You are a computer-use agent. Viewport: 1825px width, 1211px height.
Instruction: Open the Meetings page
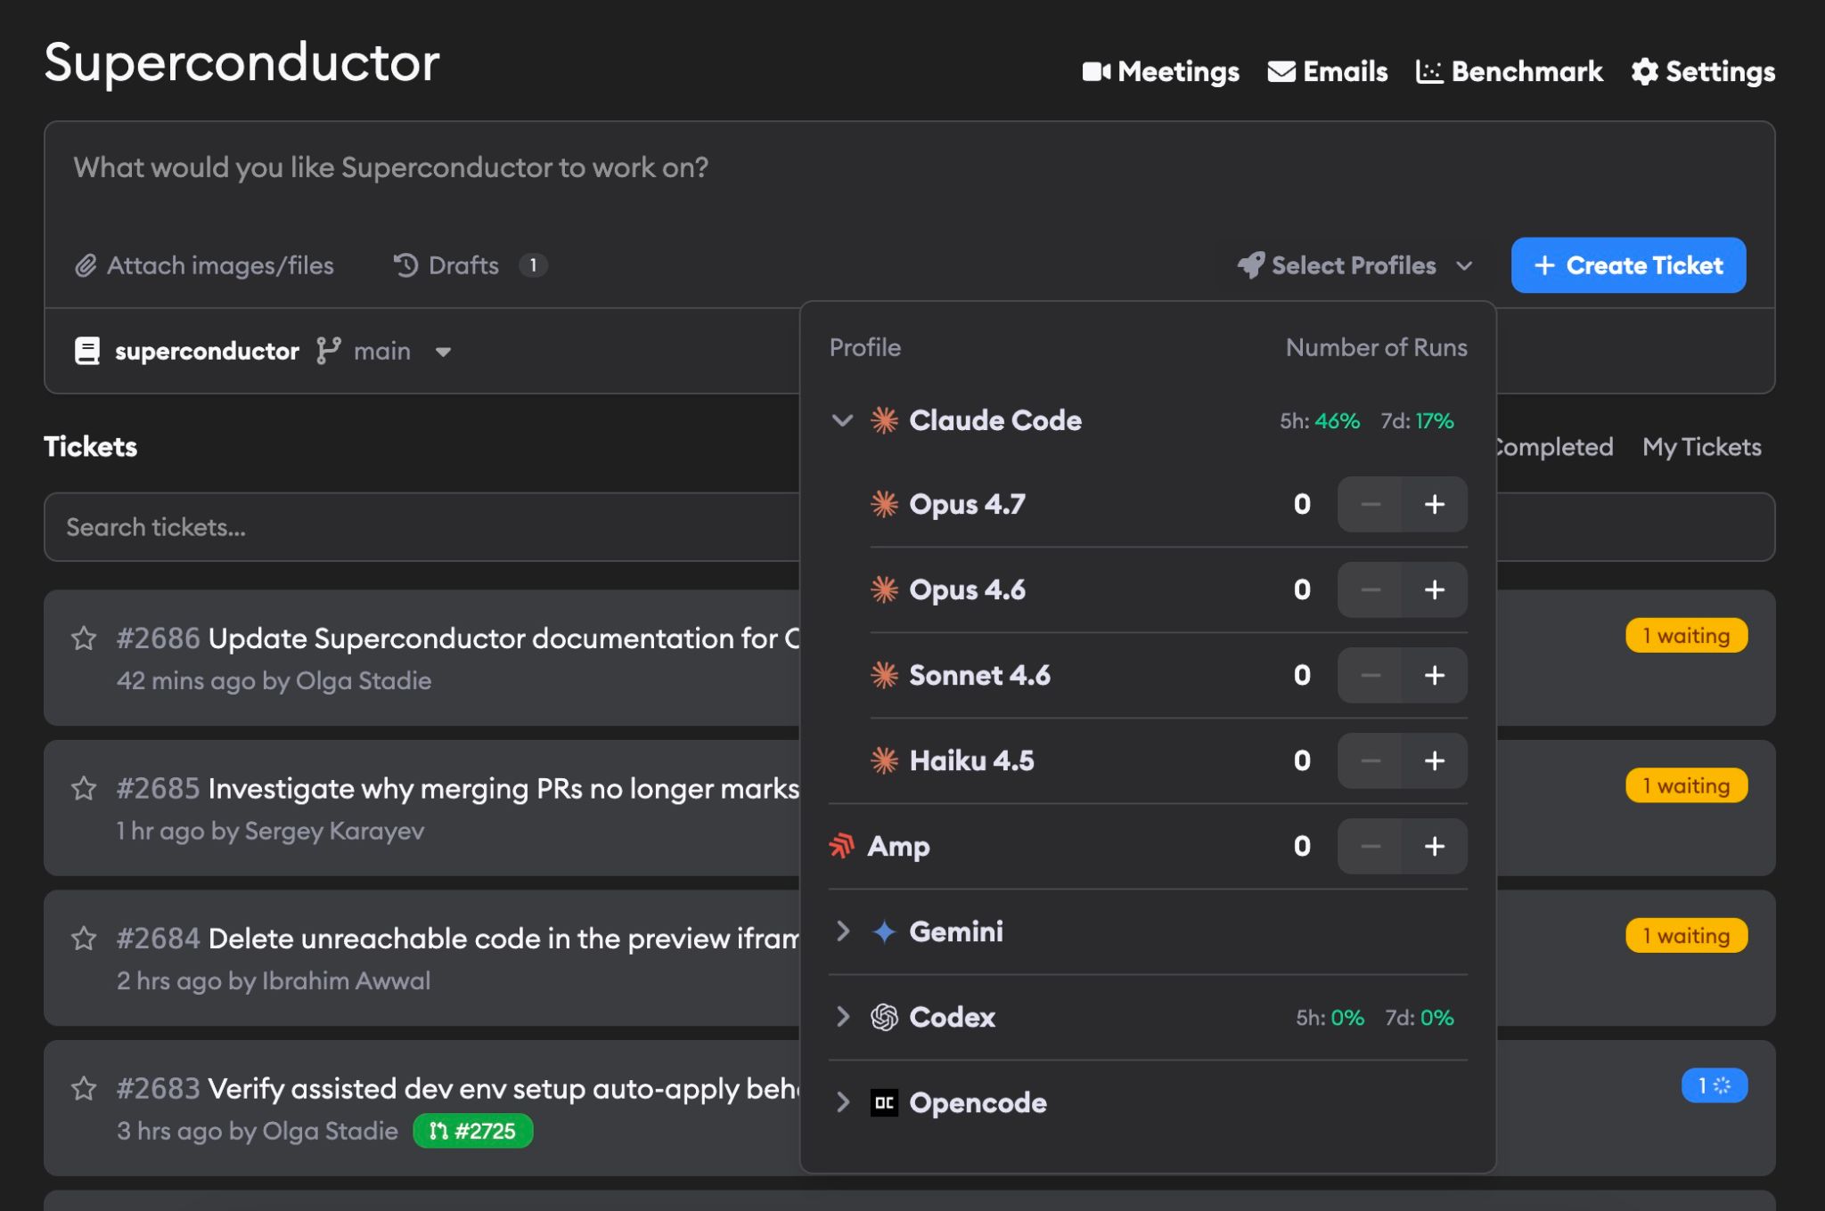[1160, 71]
